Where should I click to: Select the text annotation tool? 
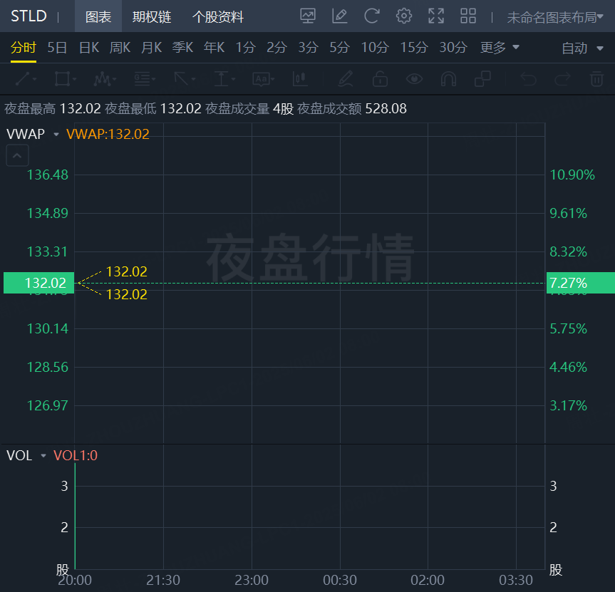point(260,79)
